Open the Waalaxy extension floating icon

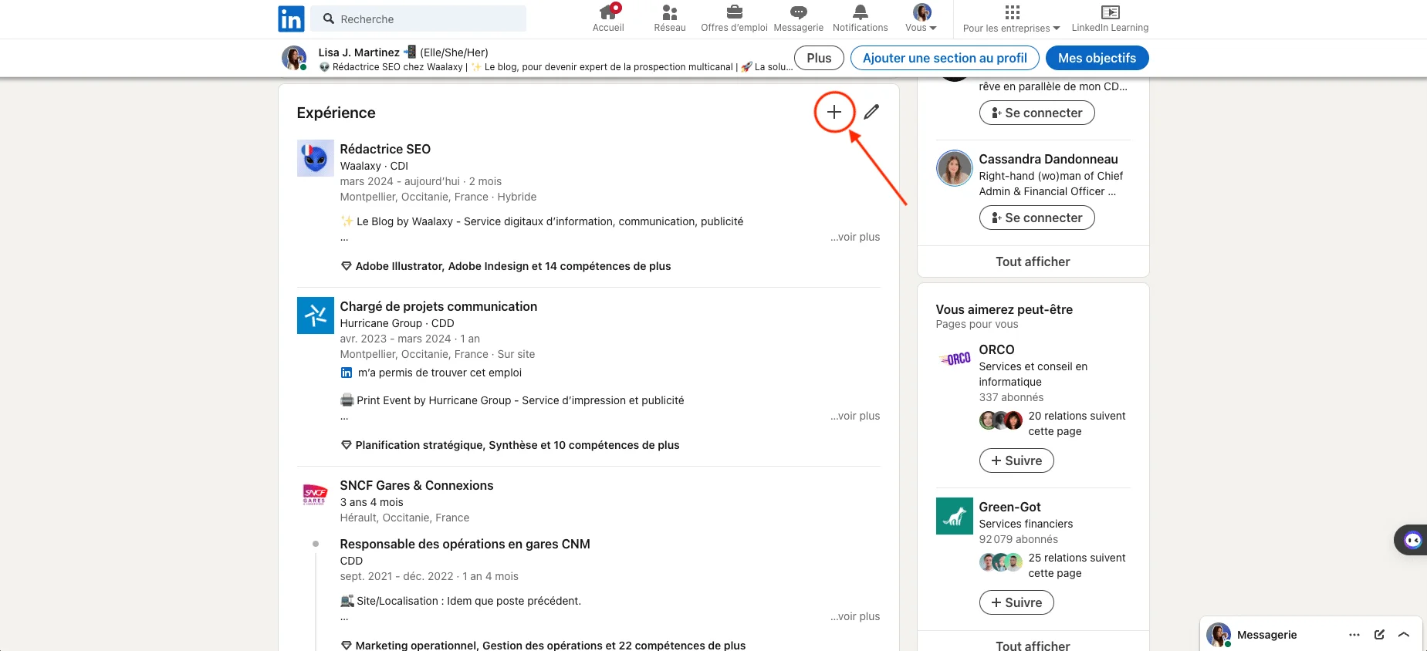click(x=1412, y=540)
